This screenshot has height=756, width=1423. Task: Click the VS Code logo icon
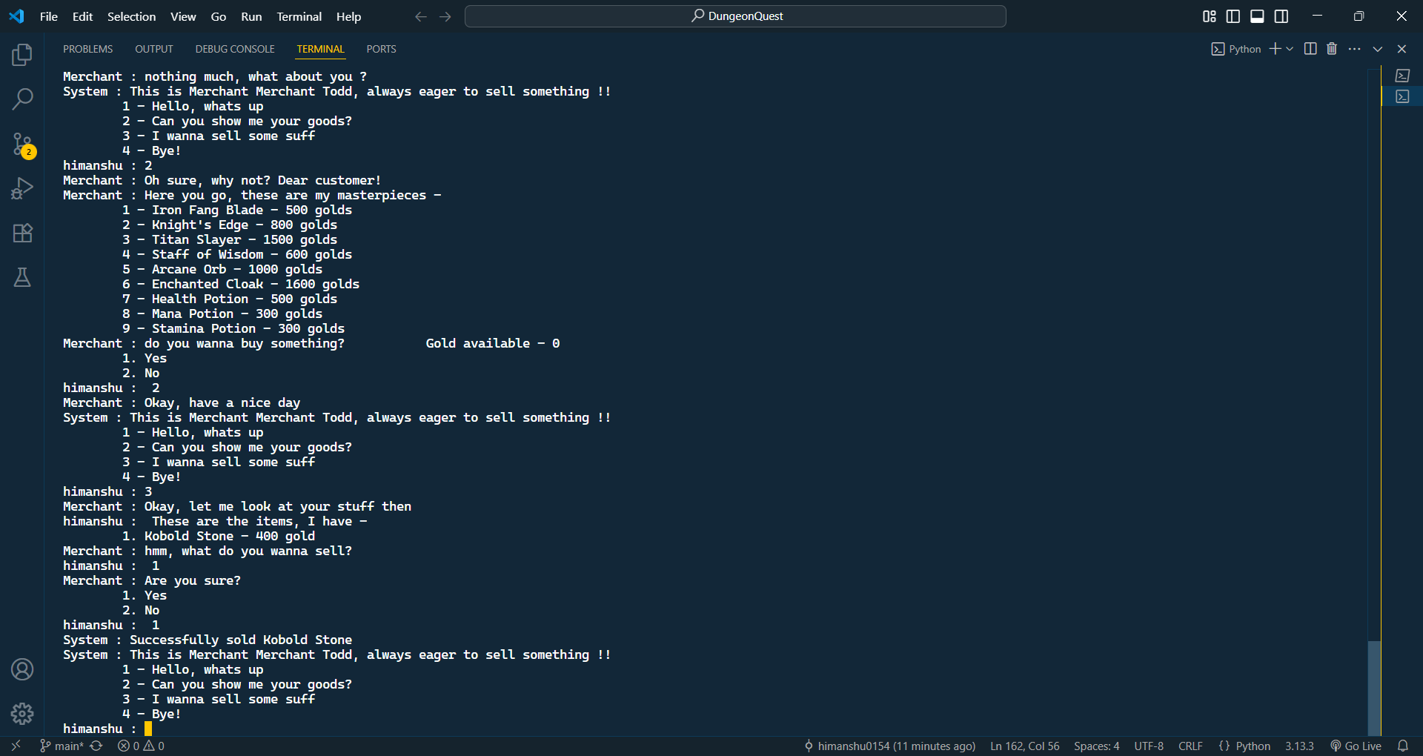16,16
